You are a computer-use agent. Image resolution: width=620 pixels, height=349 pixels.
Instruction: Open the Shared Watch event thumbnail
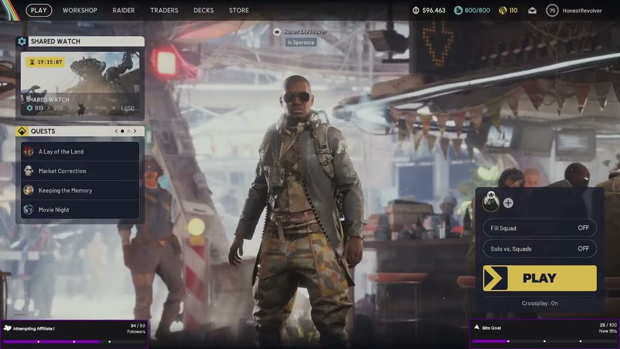pos(80,84)
